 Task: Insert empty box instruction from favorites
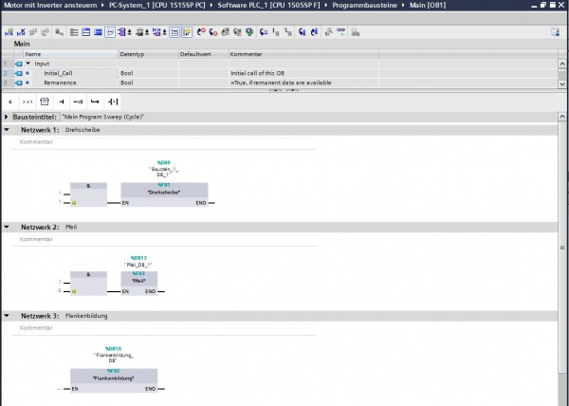pos(45,100)
